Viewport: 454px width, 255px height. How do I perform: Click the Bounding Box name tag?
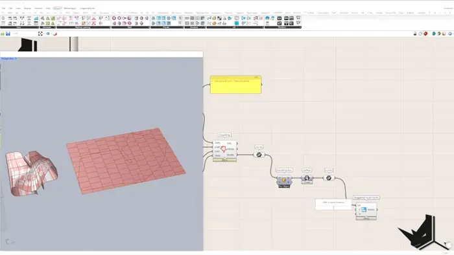284,170
